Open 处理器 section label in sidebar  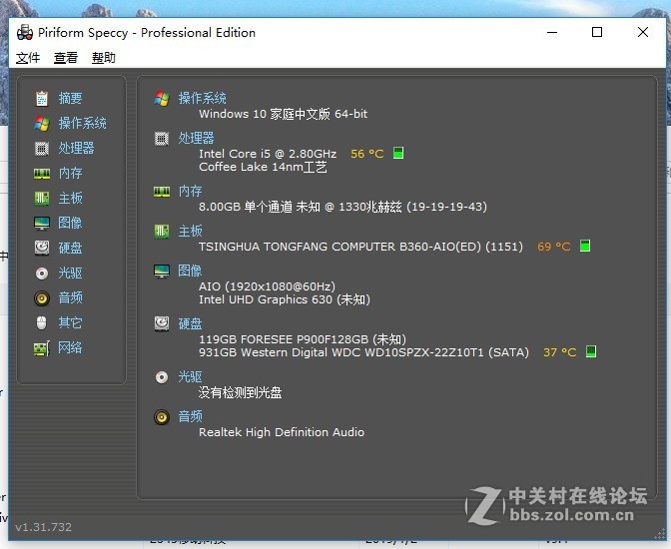tap(76, 148)
